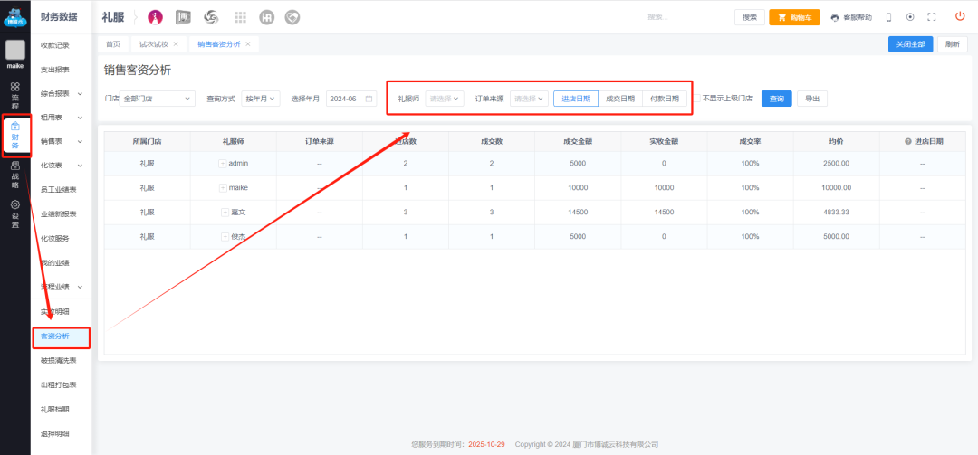
Task: Select the 成交日期 date type option
Action: coord(620,99)
